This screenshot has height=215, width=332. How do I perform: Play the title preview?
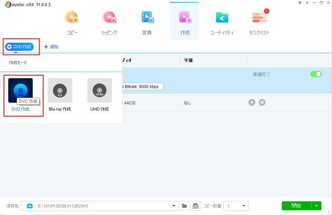[x=252, y=103]
